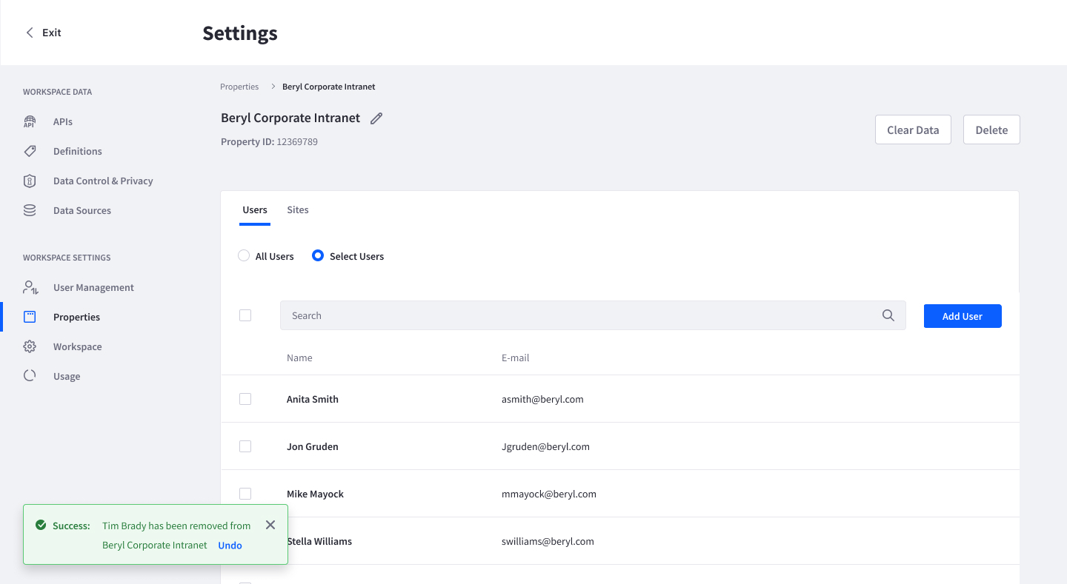Dismiss the success notification
This screenshot has width=1067, height=584.
tap(270, 525)
